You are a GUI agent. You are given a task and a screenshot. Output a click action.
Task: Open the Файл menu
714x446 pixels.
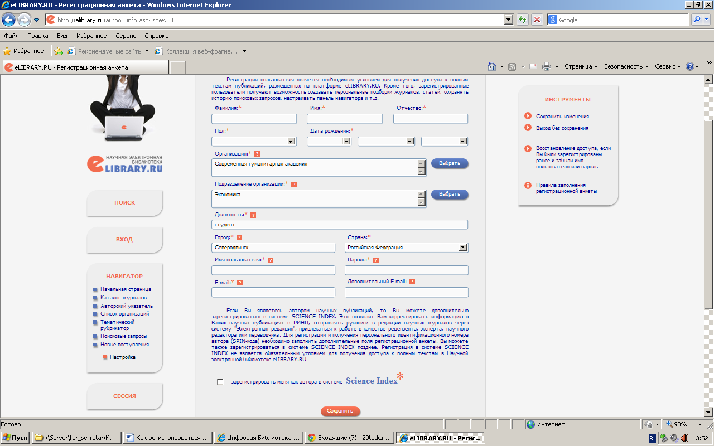pyautogui.click(x=11, y=36)
